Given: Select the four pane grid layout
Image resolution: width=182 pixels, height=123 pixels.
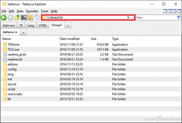Looking at the screenshot, I should [x=179, y=11].
